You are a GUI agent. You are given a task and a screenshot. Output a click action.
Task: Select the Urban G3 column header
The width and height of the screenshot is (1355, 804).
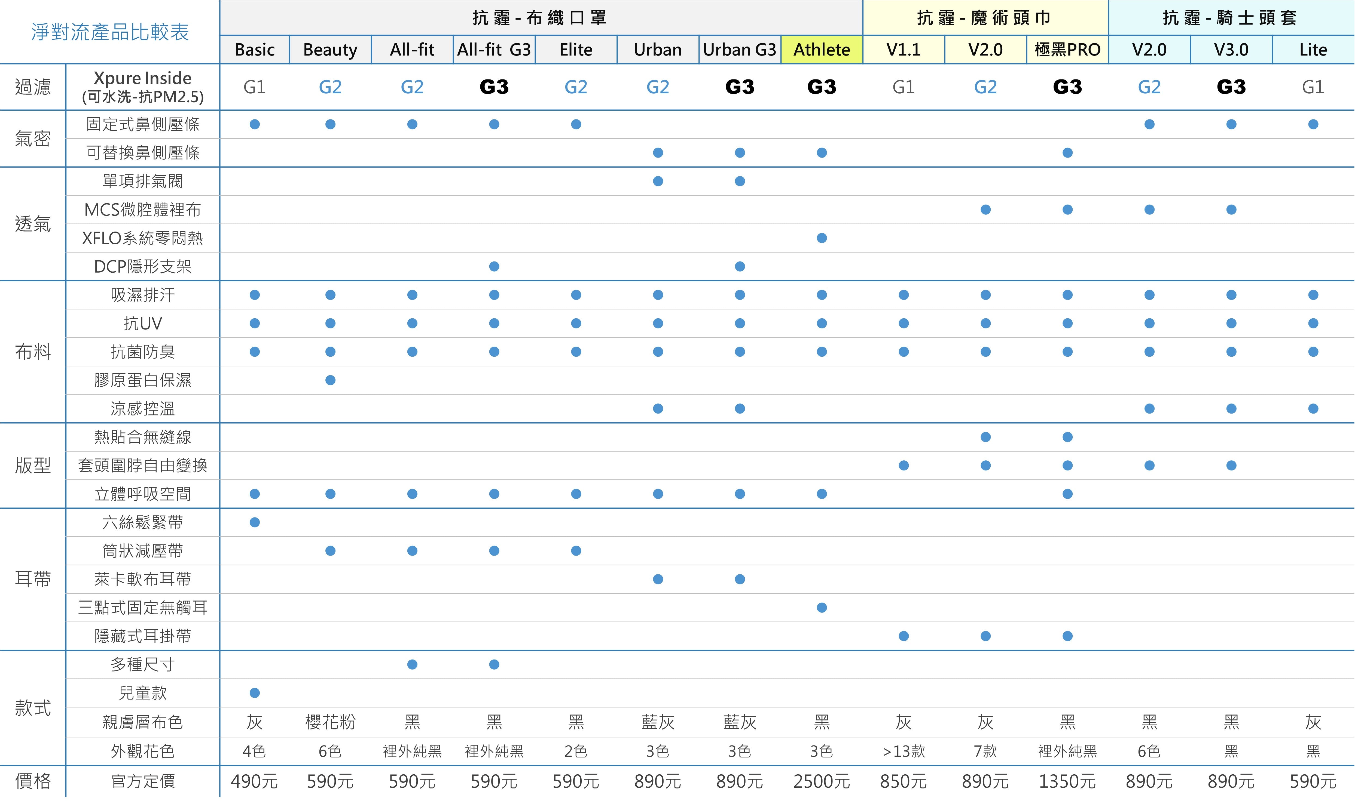(x=740, y=50)
